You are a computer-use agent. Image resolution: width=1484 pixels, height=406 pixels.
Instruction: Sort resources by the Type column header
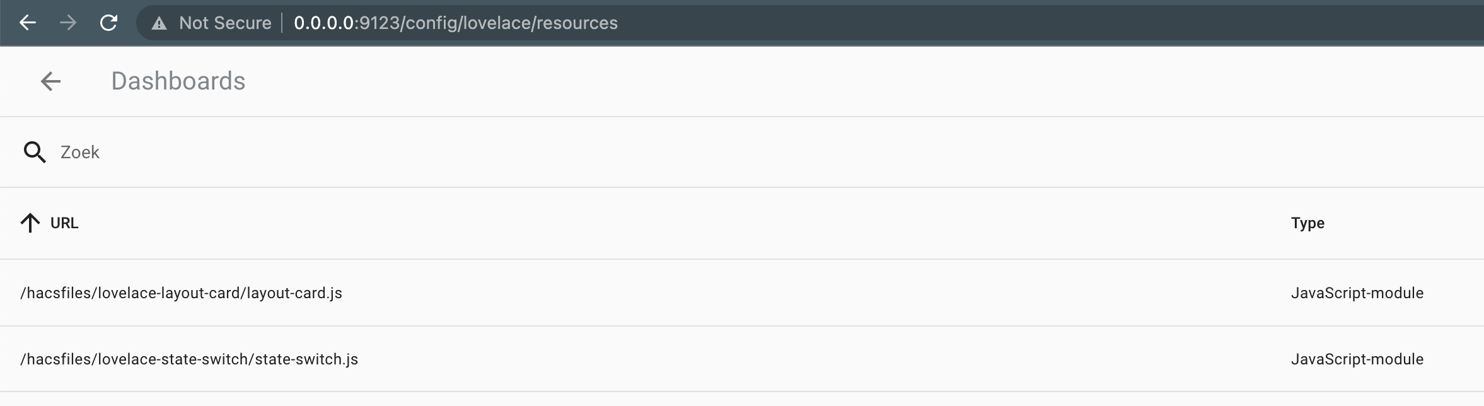(x=1307, y=223)
